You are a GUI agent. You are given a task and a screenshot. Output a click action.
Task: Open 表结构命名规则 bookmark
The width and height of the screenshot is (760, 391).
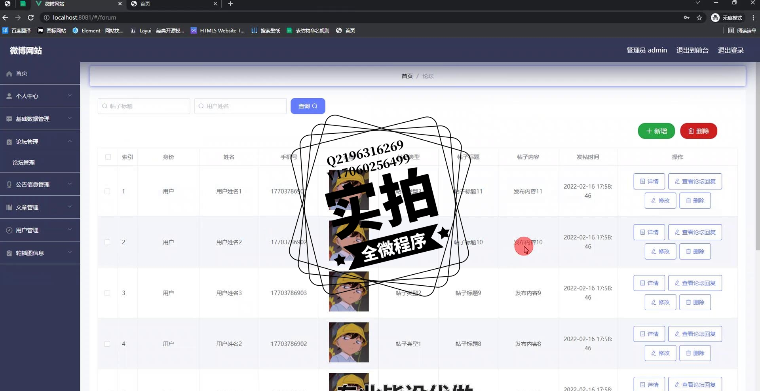pyautogui.click(x=308, y=30)
